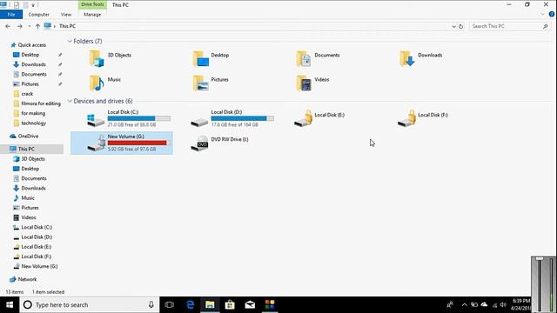This screenshot has width=557, height=313.
Task: Open the Videos folder in Folders section
Action: pyautogui.click(x=304, y=83)
